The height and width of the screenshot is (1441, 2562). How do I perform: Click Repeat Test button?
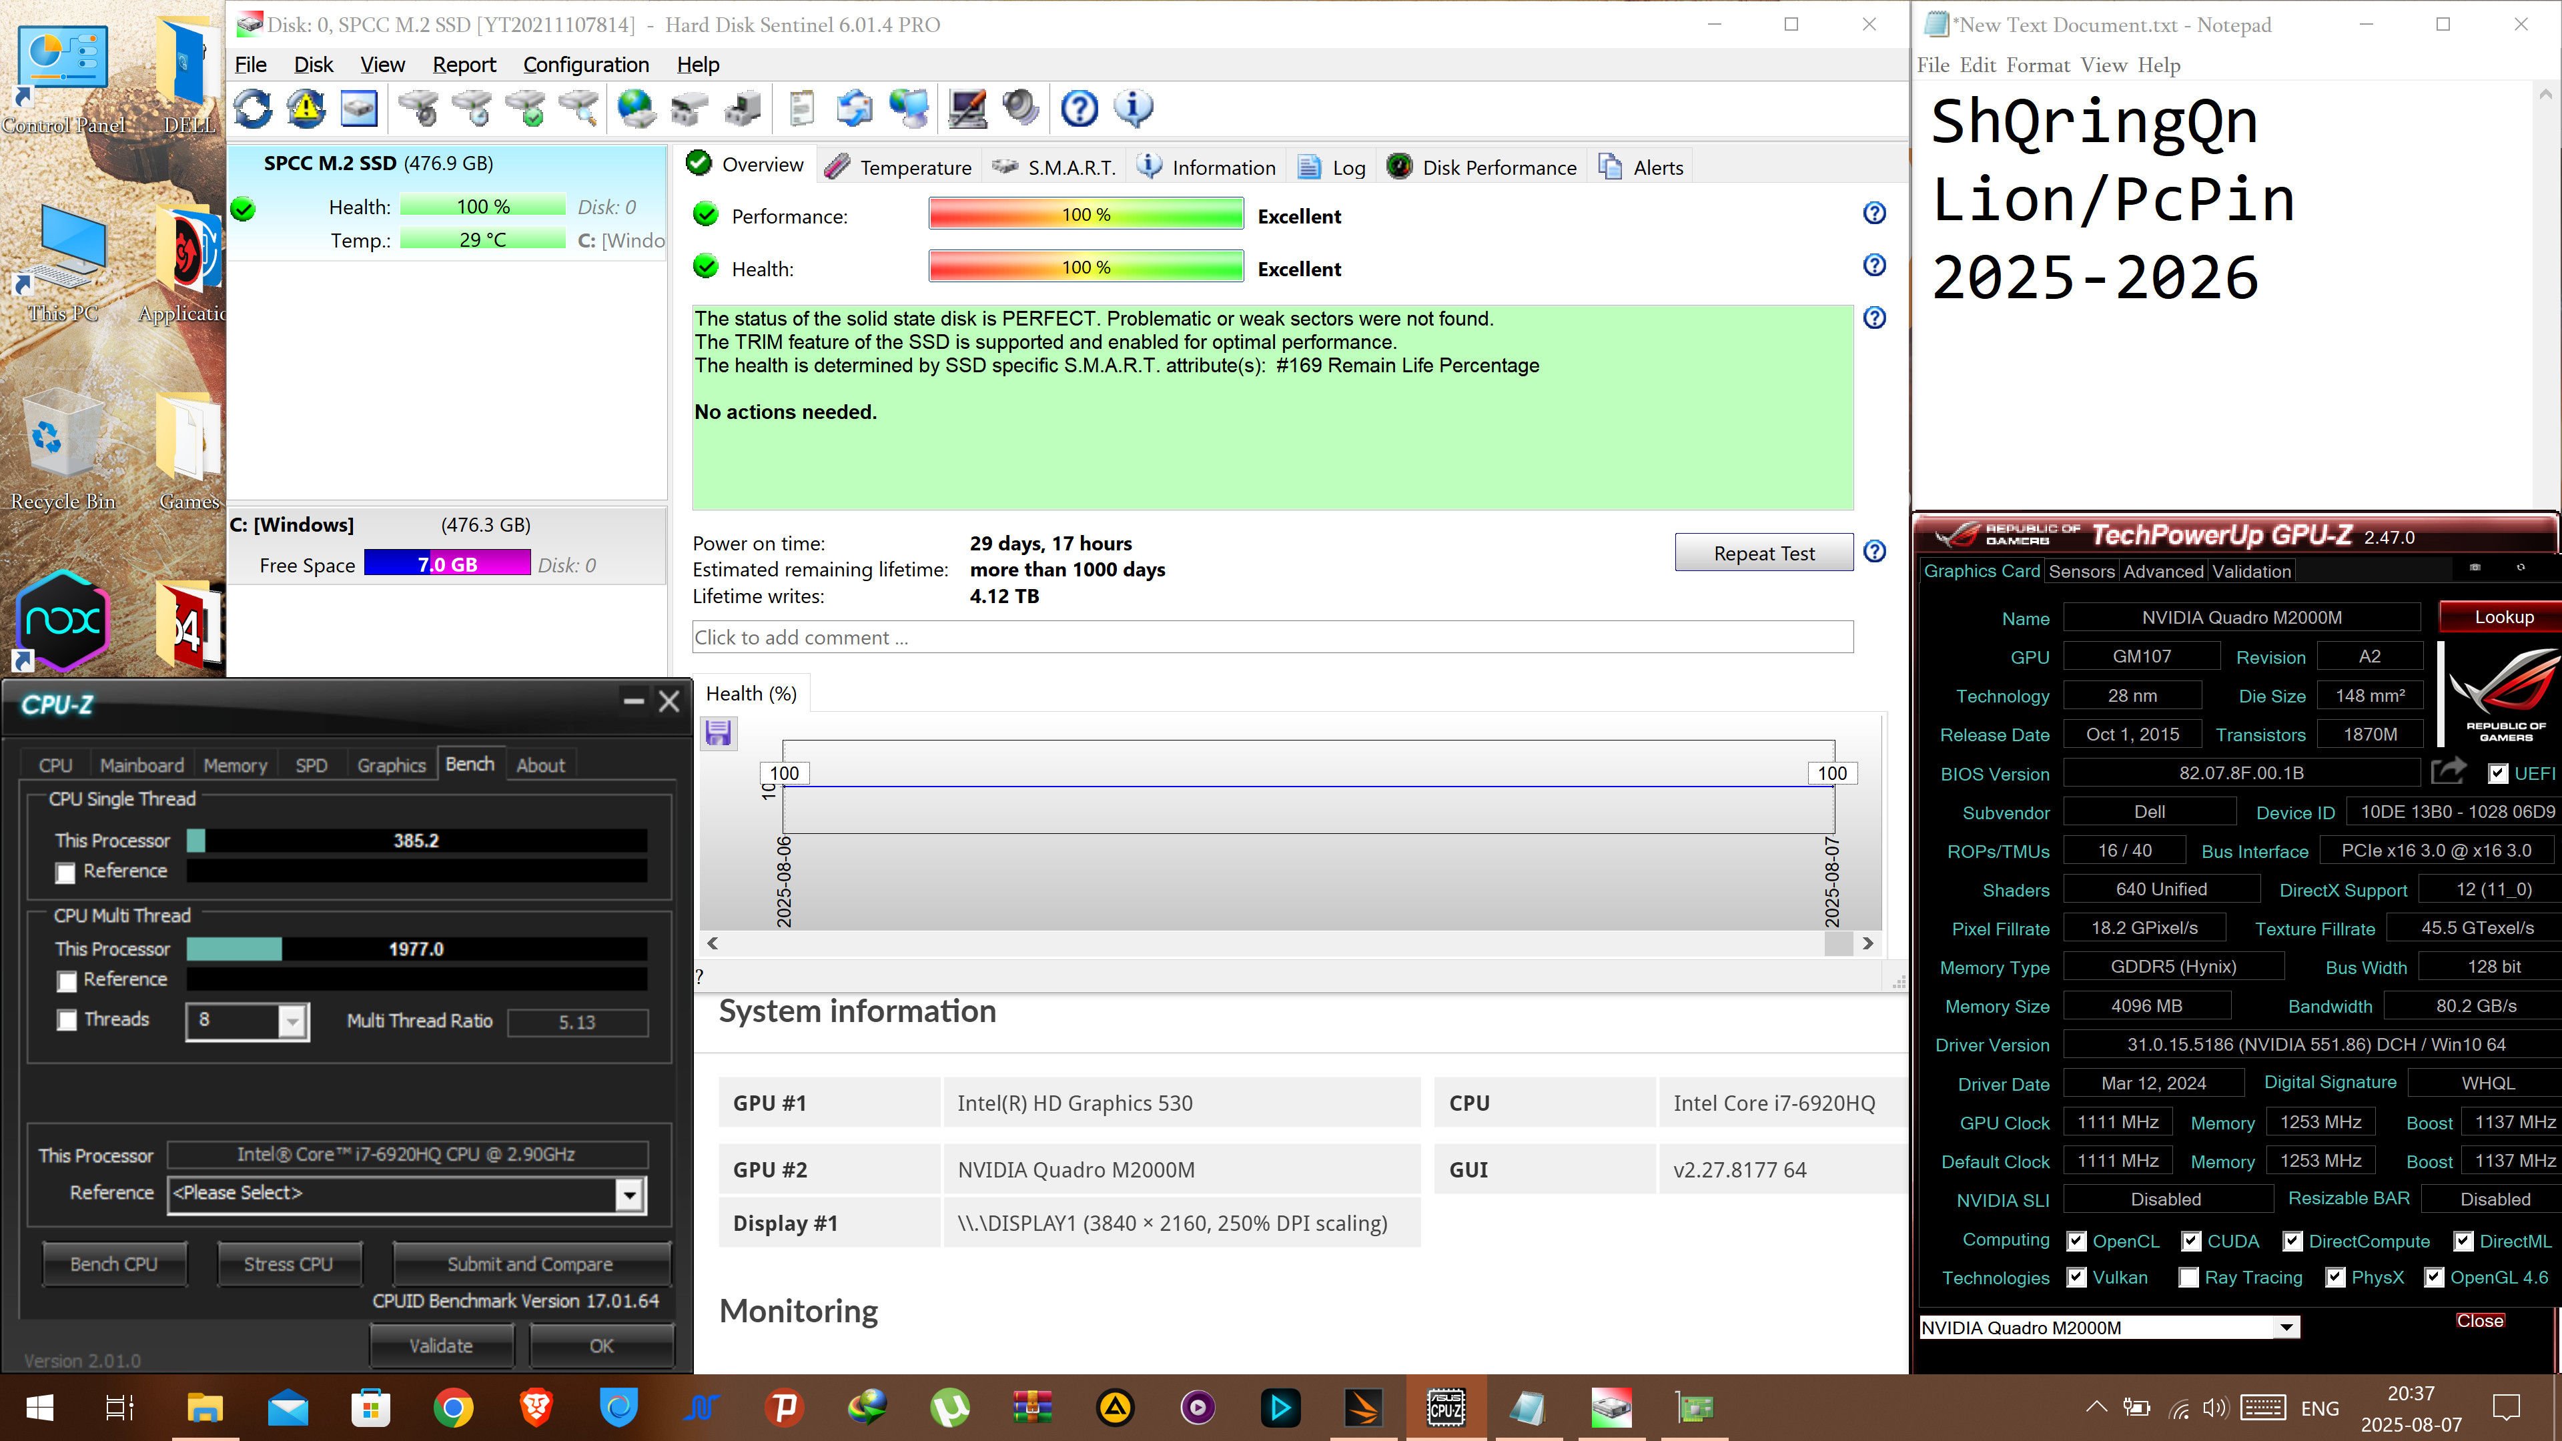coord(1763,553)
